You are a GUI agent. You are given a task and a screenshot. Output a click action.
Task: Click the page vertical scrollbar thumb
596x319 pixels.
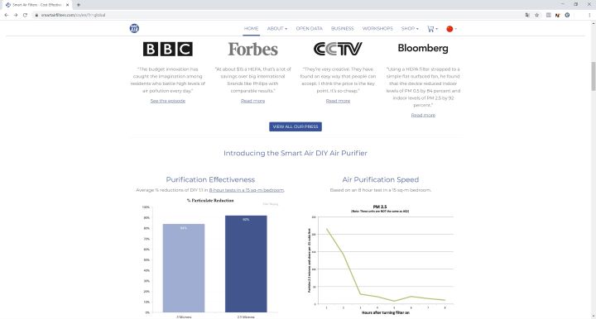click(593, 76)
